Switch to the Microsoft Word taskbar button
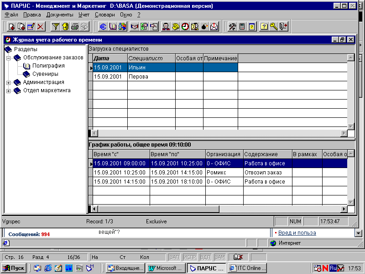365x274 pixels. (x=166, y=268)
